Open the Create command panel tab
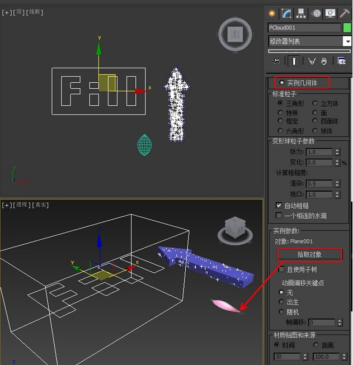This screenshot has width=353, height=365. (272, 13)
